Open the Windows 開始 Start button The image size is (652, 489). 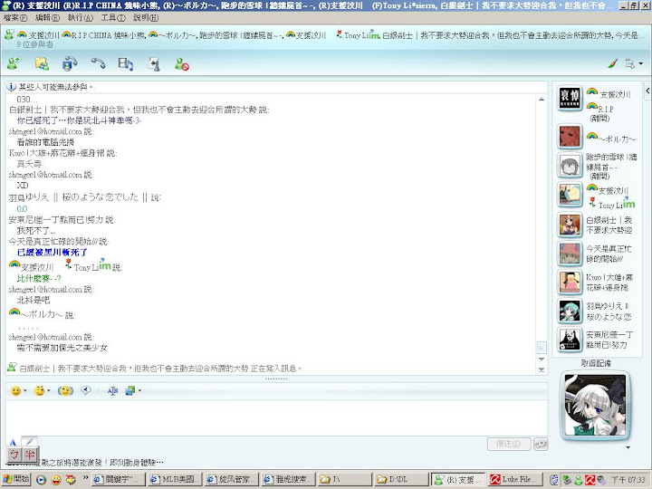pos(15,479)
